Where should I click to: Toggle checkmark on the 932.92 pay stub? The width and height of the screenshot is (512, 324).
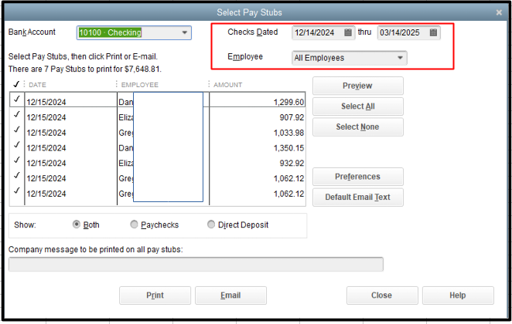pos(17,160)
